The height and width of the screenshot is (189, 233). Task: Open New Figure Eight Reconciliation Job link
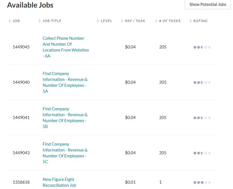coord(59,182)
